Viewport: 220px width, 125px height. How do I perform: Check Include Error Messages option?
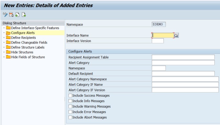pos(70,112)
